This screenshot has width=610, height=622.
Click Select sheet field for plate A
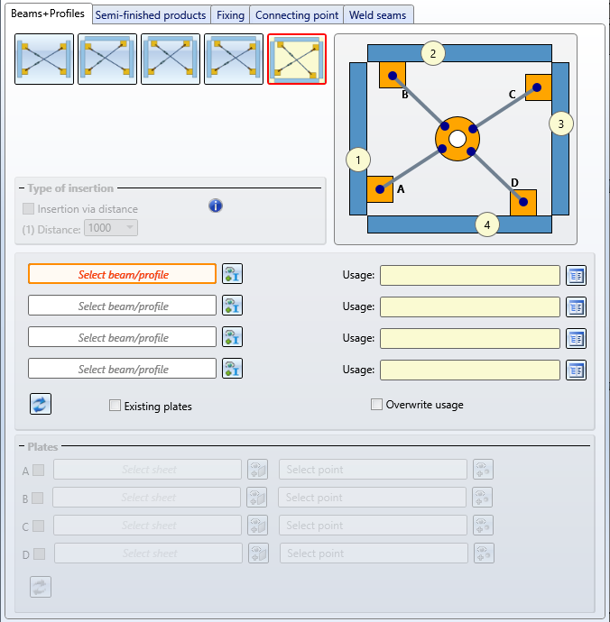147,470
